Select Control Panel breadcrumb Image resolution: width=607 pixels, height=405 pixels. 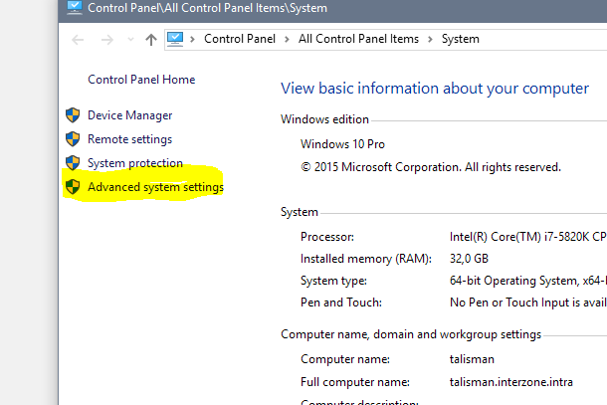point(240,39)
